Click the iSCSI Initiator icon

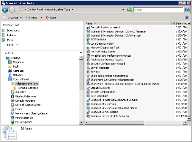[88, 40]
